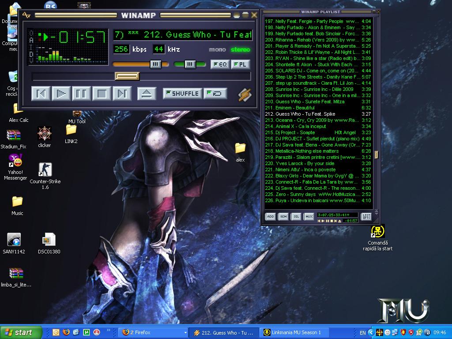Open the 2 Firefox taskbar group
The image size is (452, 339).
click(154, 332)
